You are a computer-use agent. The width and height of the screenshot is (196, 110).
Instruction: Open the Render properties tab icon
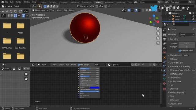pos(164,35)
